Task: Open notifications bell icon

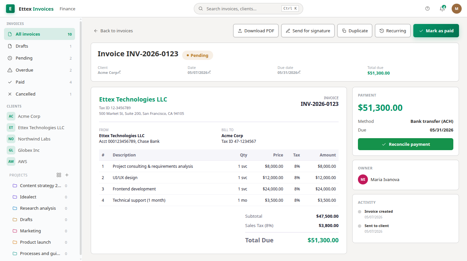Action: pyautogui.click(x=442, y=9)
